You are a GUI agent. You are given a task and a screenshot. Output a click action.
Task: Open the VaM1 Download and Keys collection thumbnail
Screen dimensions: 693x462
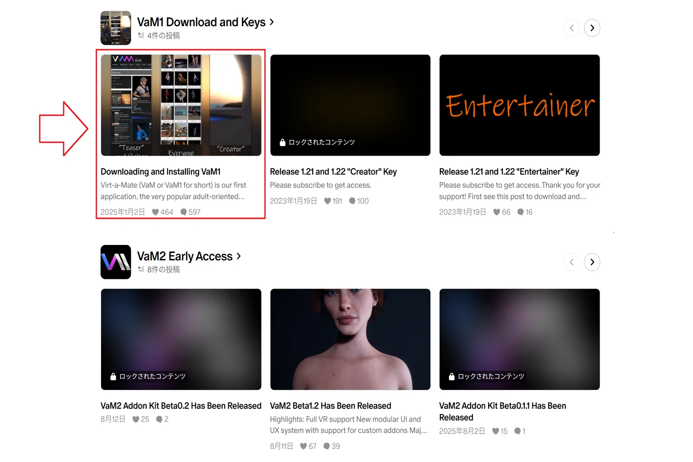(115, 28)
